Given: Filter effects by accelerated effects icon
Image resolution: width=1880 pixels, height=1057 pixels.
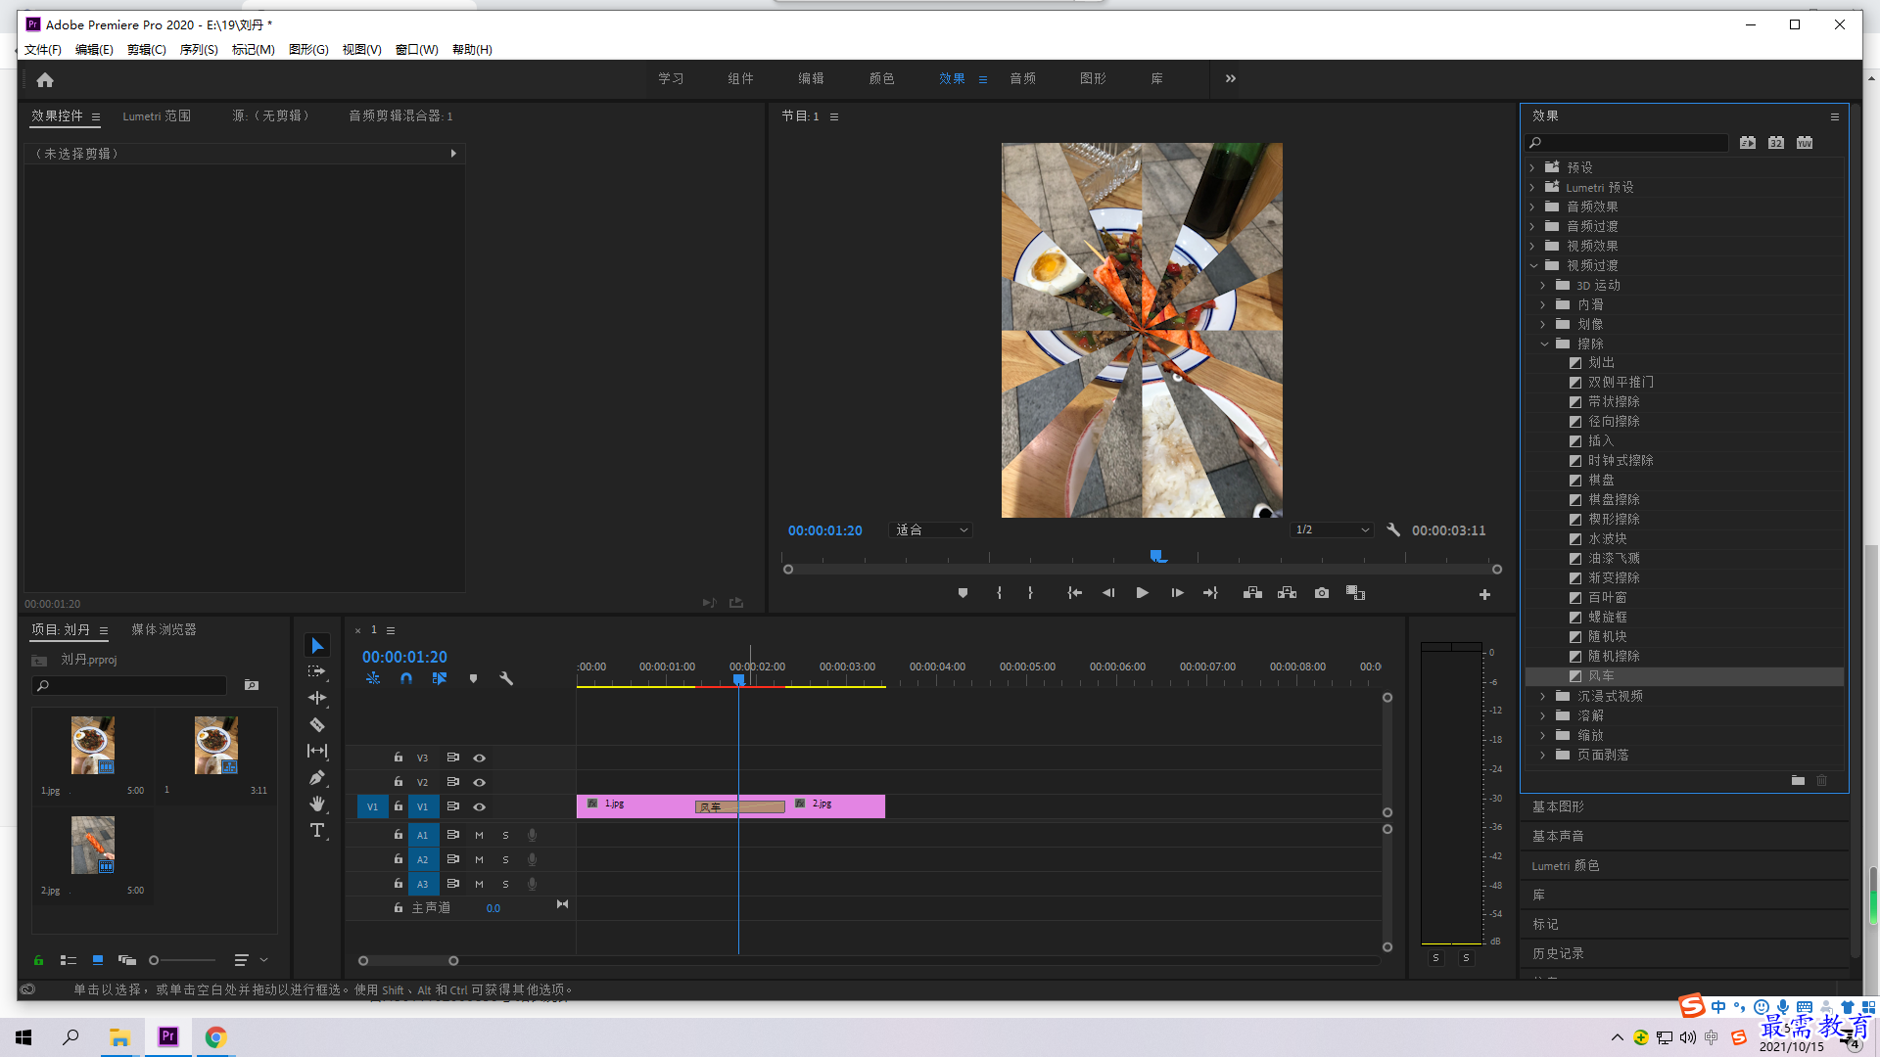Looking at the screenshot, I should [x=1748, y=143].
